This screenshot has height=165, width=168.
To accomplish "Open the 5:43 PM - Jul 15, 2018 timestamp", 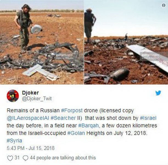I will tap(31, 148).
